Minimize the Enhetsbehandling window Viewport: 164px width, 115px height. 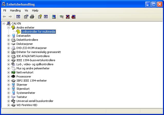coord(148,4)
